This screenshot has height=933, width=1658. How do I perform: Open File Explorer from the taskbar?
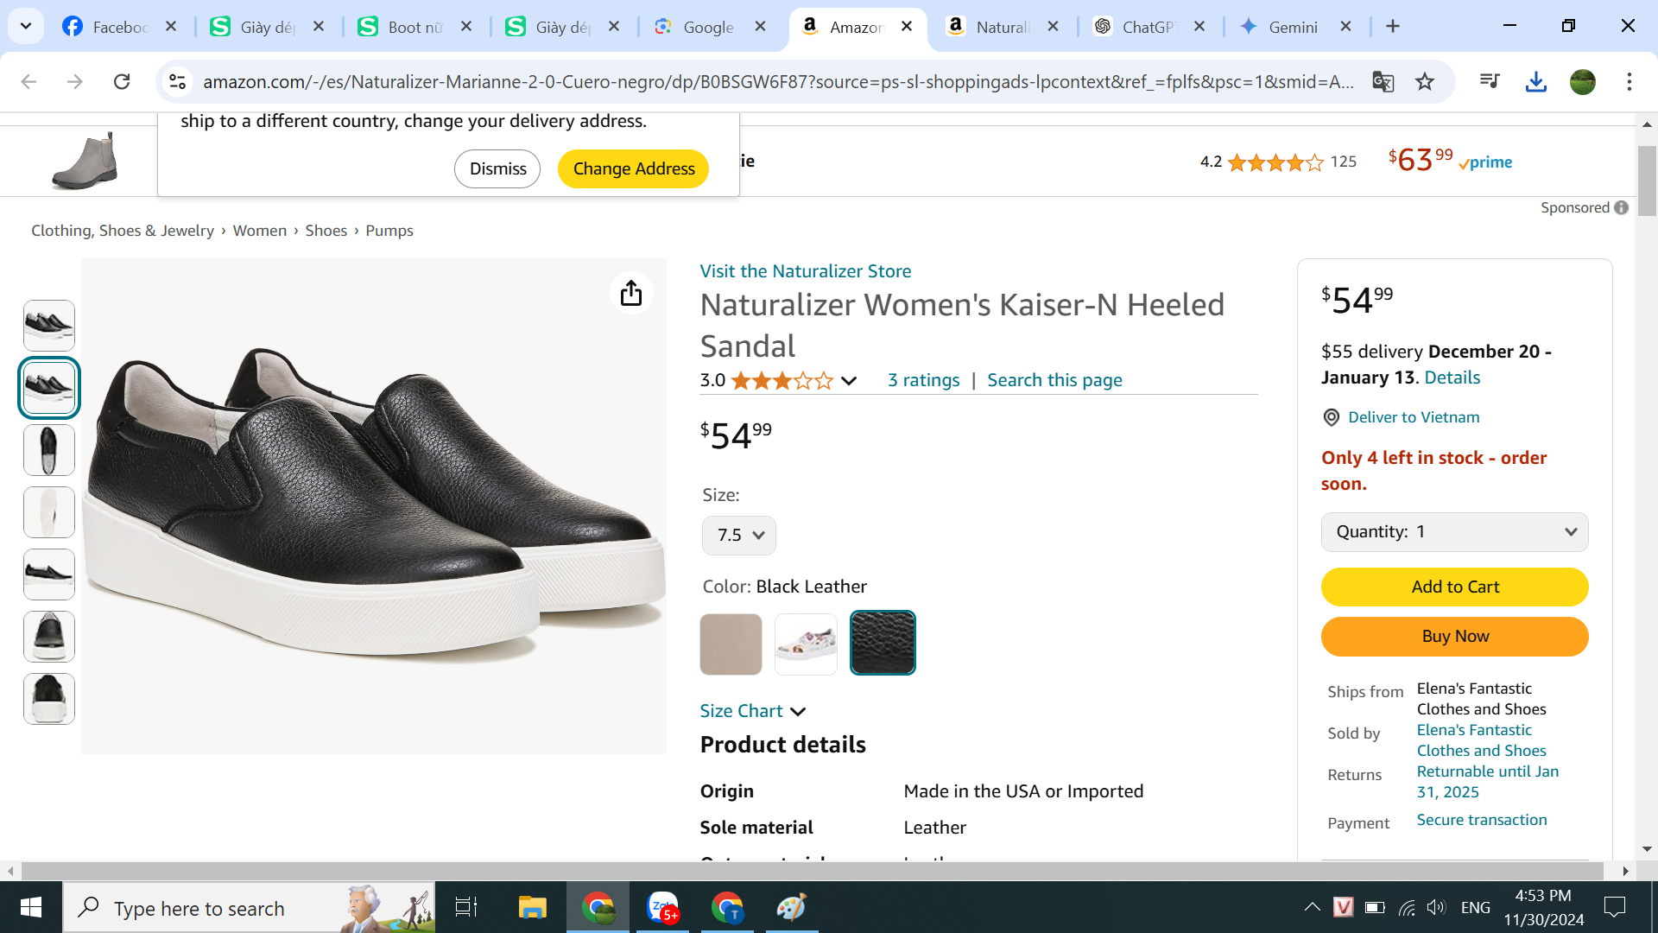click(532, 908)
